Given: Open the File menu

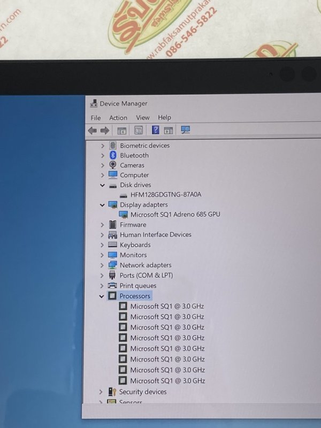Looking at the screenshot, I should tap(96, 118).
